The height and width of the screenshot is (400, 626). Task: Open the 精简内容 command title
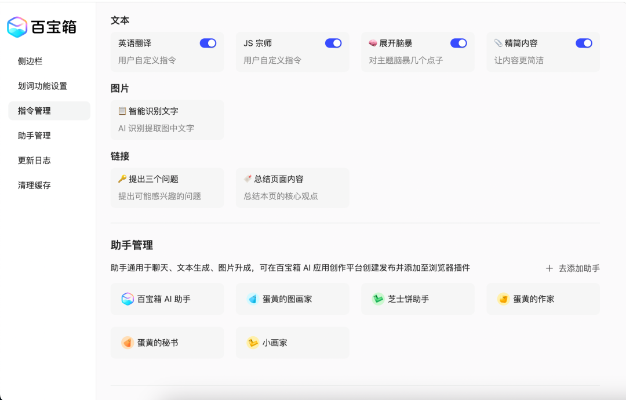pyautogui.click(x=521, y=43)
